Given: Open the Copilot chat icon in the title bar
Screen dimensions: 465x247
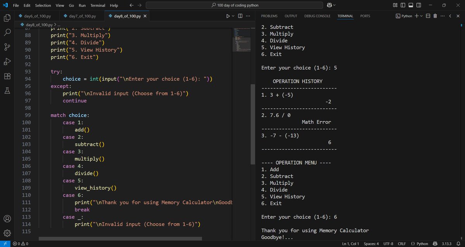Looking at the screenshot, I should pyautogui.click(x=329, y=5).
